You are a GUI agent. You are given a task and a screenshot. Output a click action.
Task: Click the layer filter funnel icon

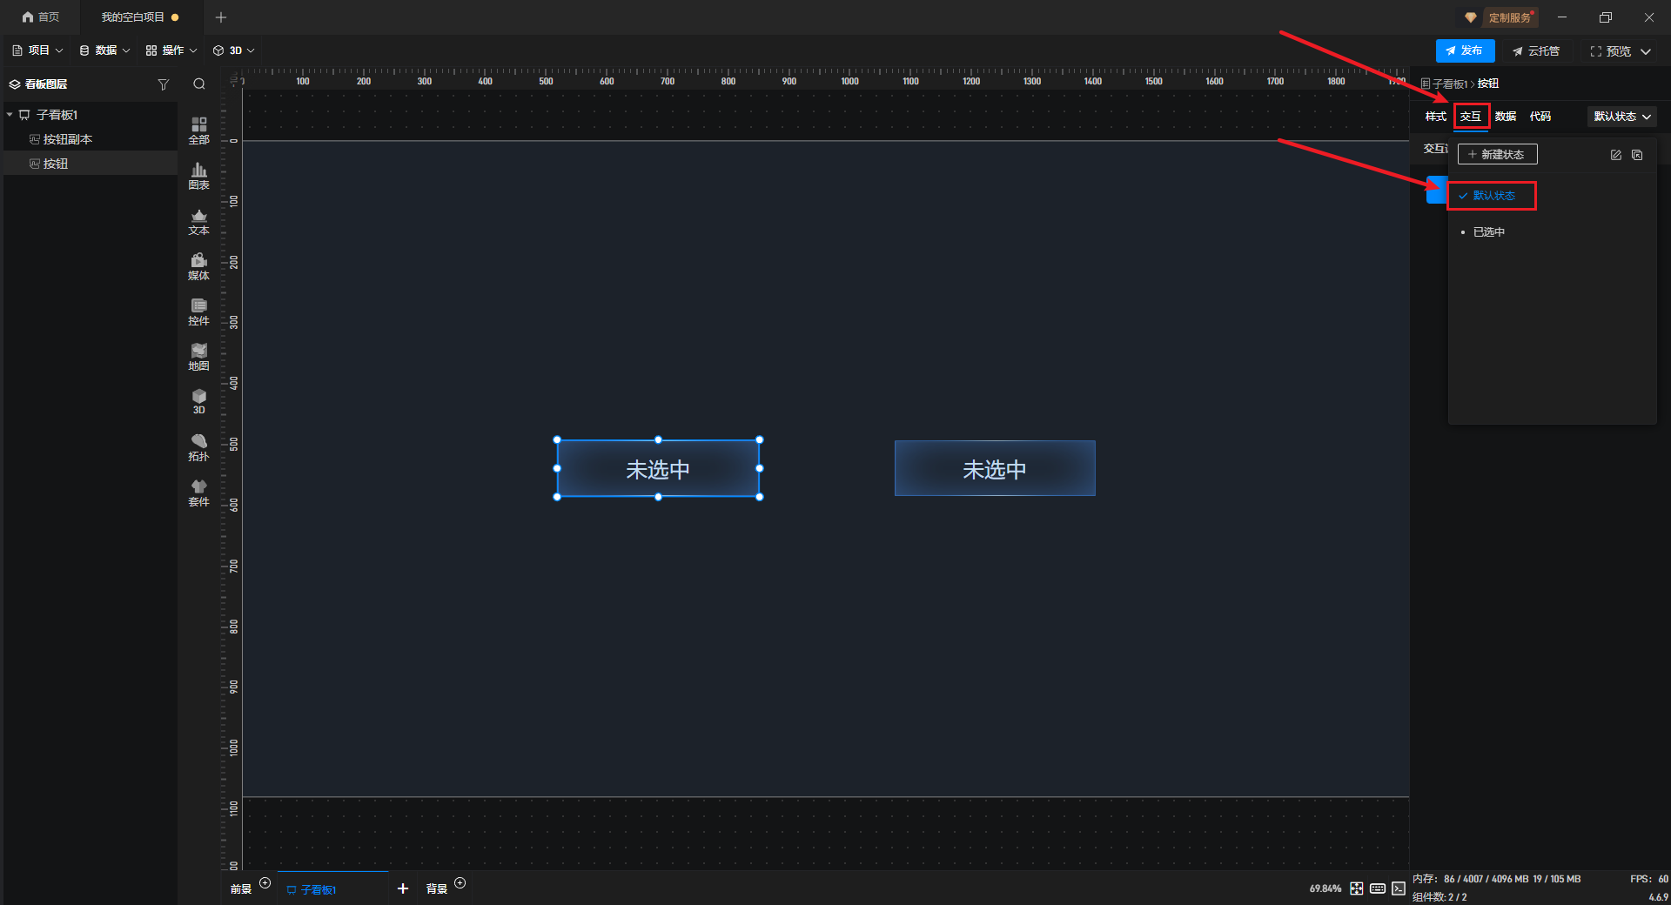click(x=163, y=84)
